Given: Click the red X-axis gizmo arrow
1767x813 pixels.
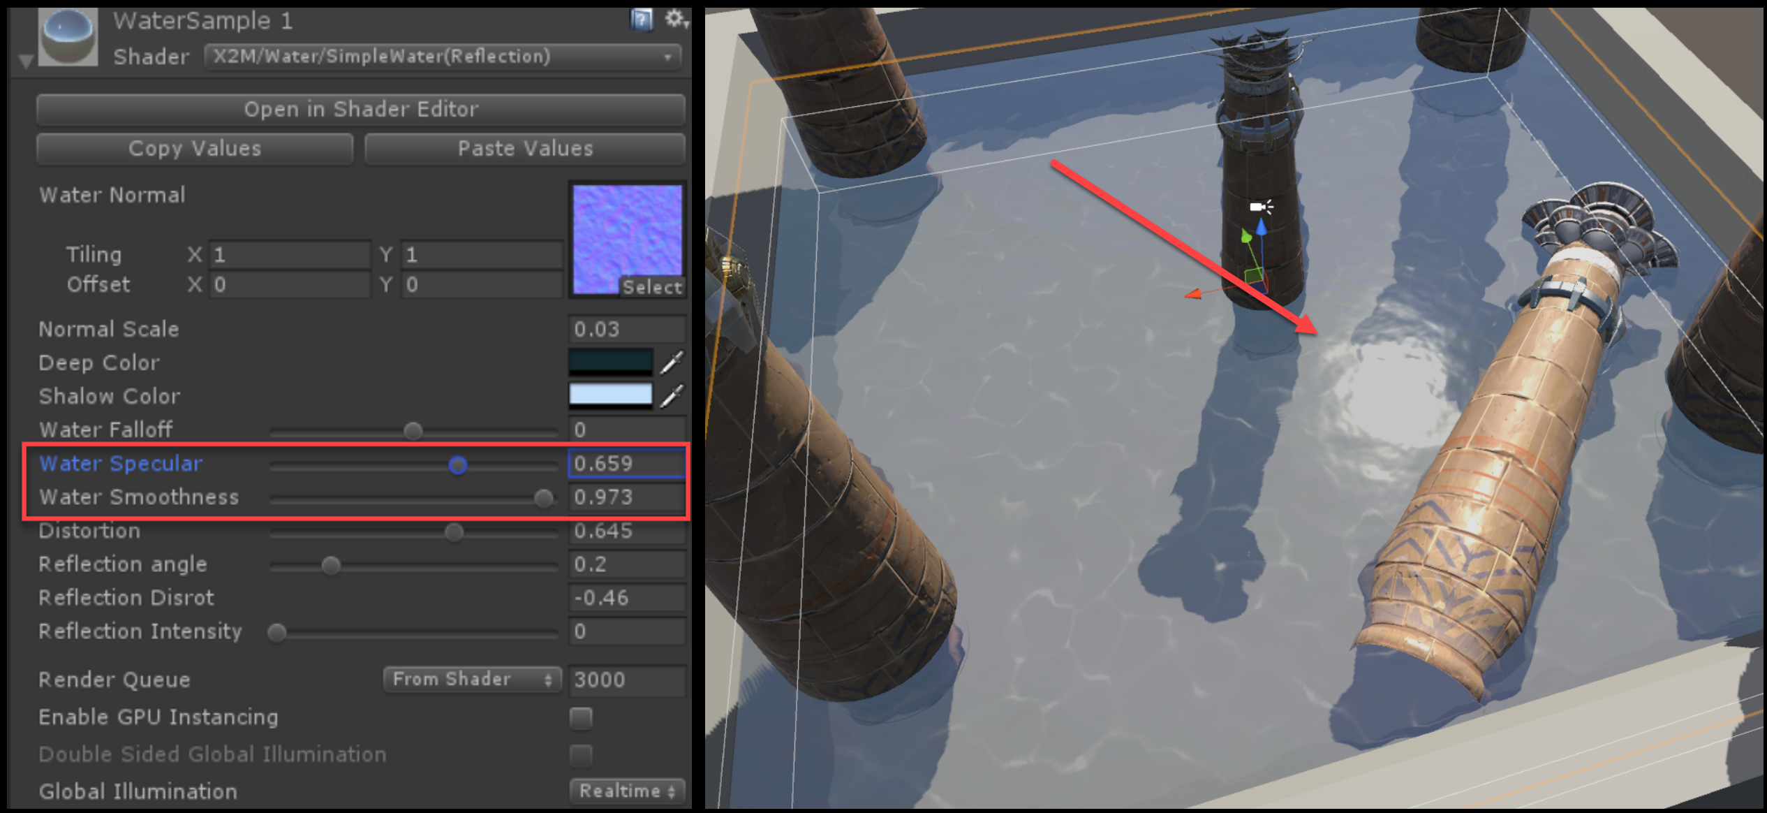Looking at the screenshot, I should point(1193,294).
